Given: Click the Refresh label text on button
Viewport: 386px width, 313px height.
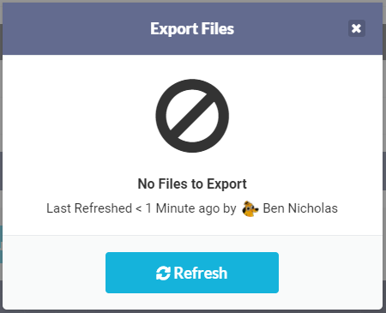Looking at the screenshot, I should click(x=201, y=273).
